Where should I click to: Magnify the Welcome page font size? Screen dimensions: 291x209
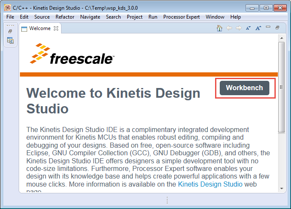pyautogui.click(x=258, y=28)
